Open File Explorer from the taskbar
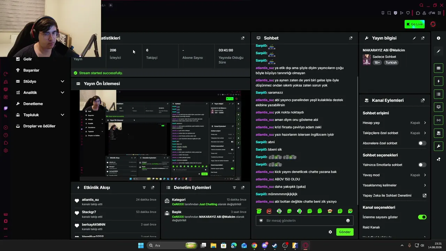The image size is (446, 251). tap(214, 245)
